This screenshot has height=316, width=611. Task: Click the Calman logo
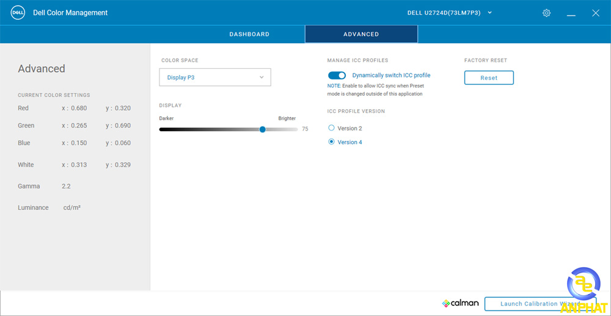(x=460, y=303)
